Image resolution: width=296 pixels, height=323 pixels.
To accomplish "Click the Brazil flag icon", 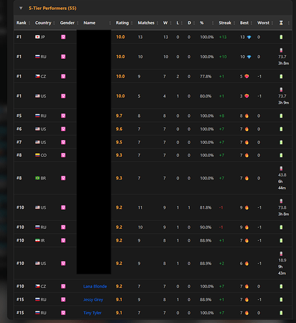I will coord(38,178).
